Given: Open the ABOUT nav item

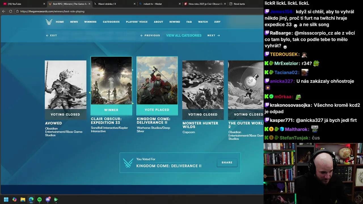Looking at the screenshot, I should [159, 22].
